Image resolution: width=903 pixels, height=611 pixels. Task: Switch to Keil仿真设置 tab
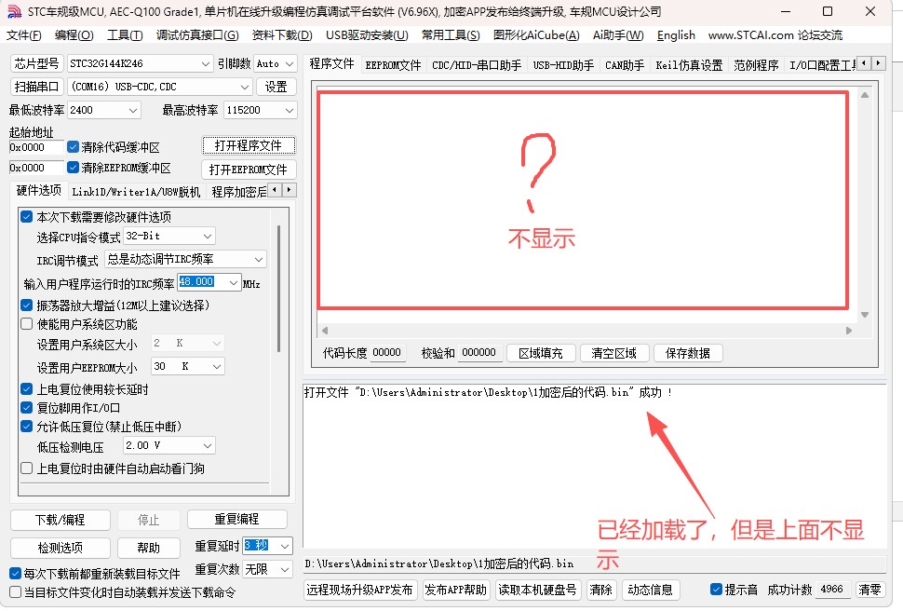(x=689, y=65)
